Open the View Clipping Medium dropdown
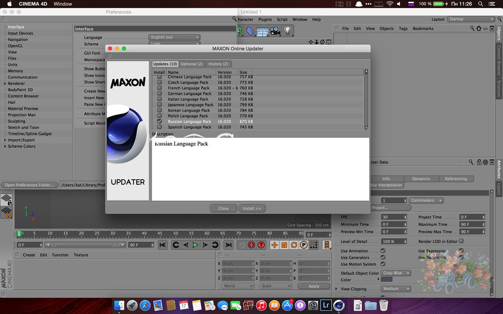 point(396,289)
